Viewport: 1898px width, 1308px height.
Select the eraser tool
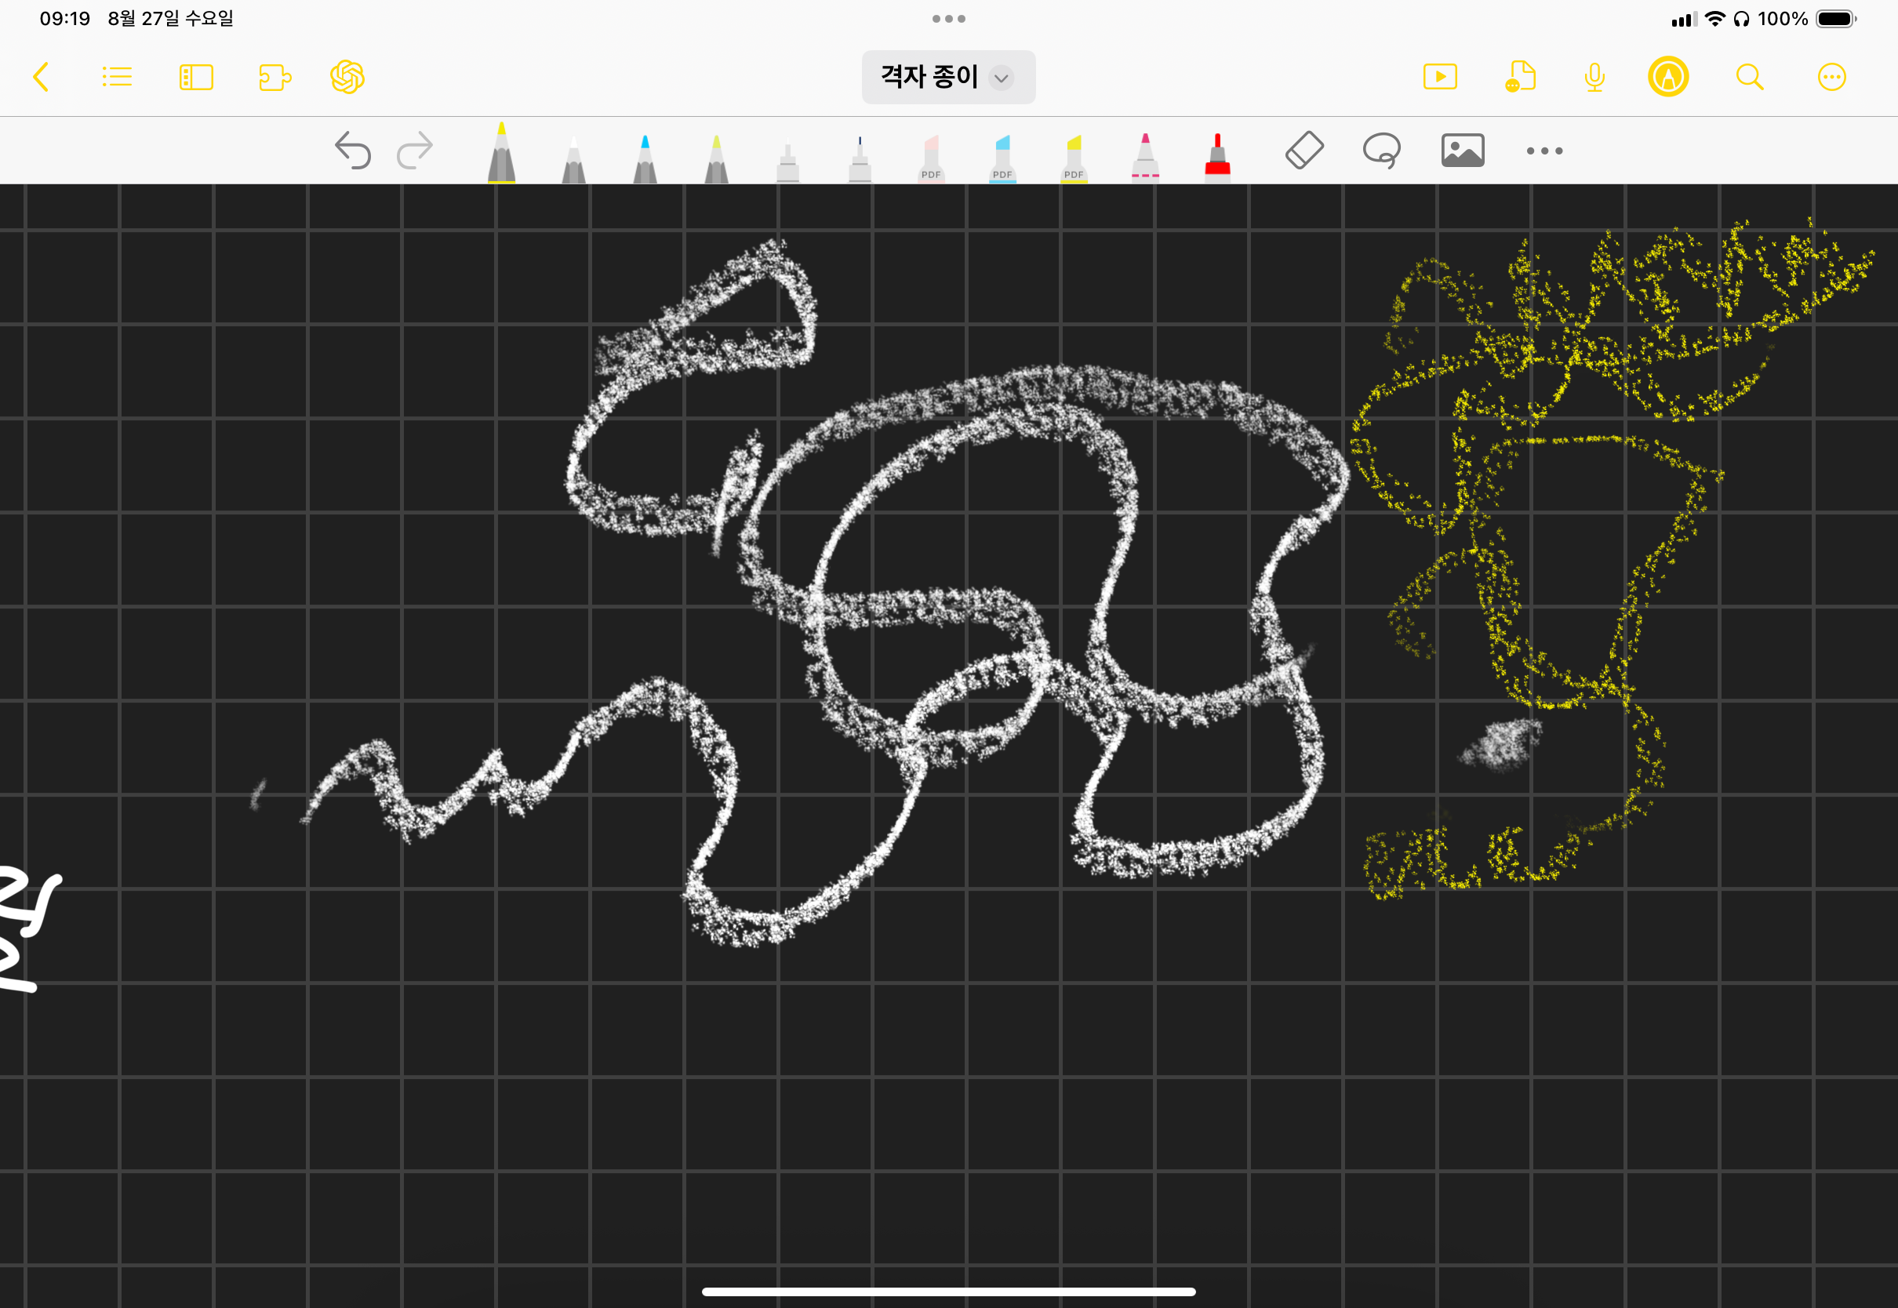point(1304,151)
